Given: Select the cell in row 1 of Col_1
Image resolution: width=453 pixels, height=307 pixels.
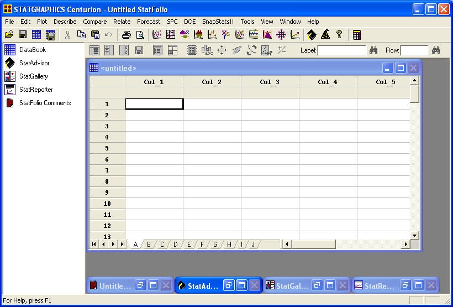Looking at the screenshot, I should [x=154, y=104].
